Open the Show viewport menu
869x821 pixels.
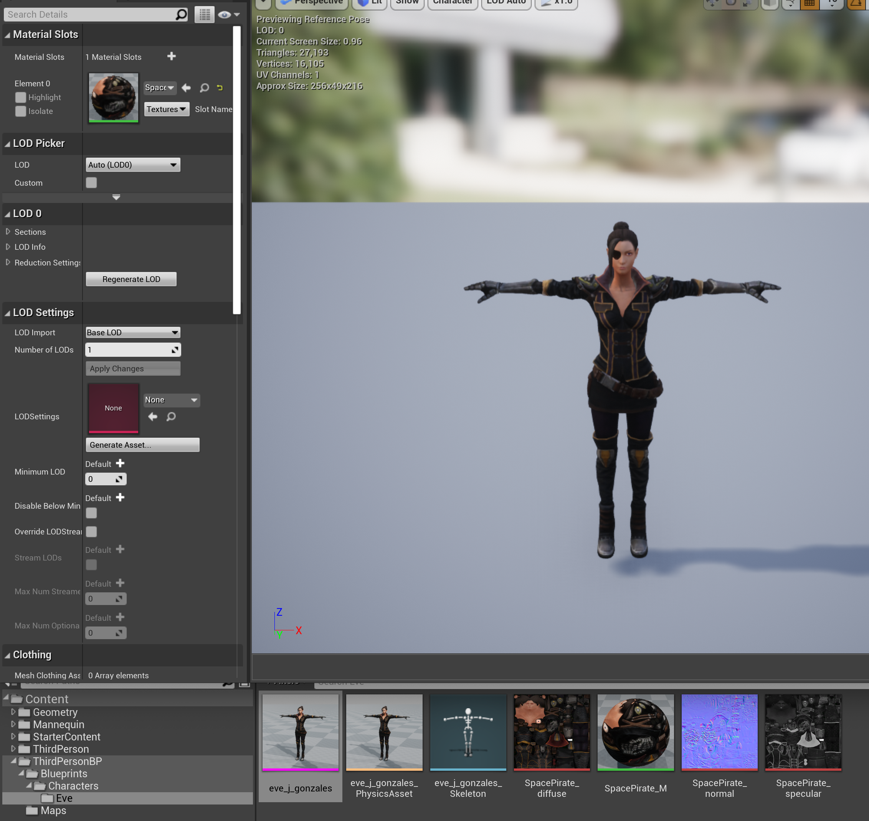pos(407,3)
